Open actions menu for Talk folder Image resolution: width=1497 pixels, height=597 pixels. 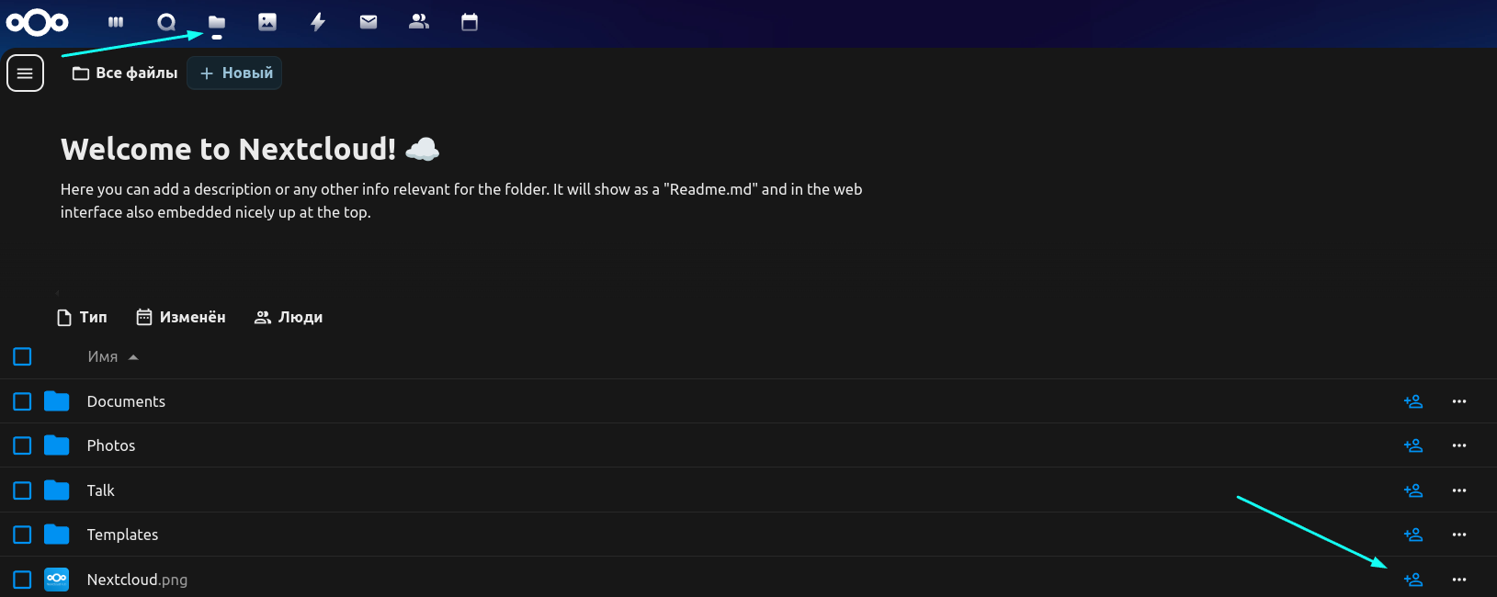(x=1459, y=490)
